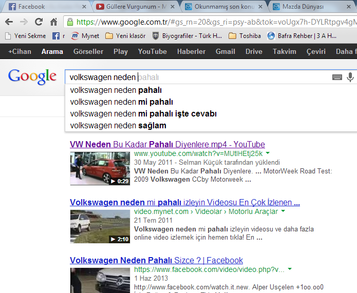Open the on-screen keyboard icon in search box

[337, 77]
